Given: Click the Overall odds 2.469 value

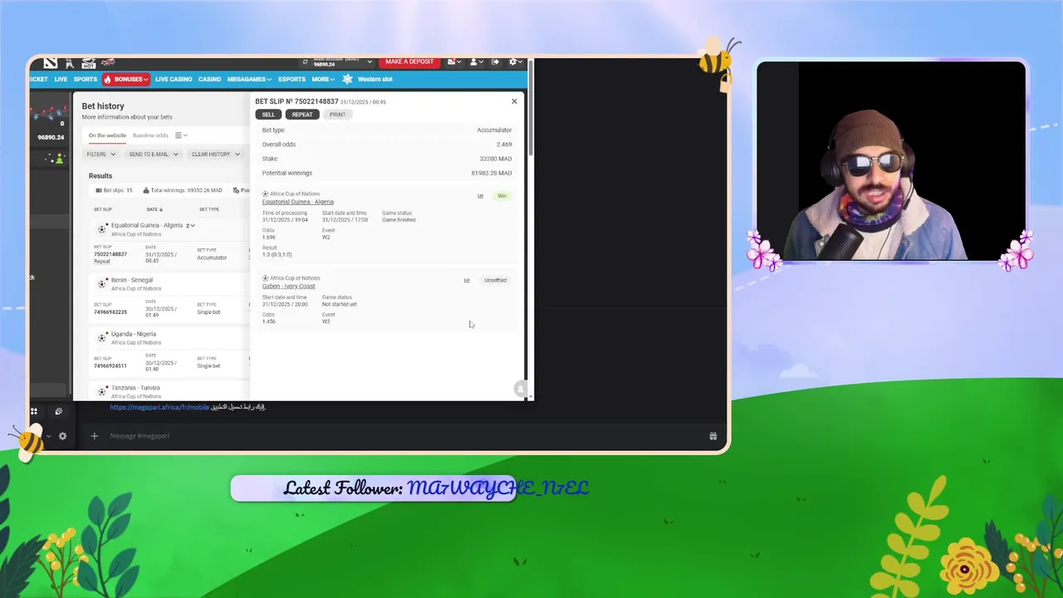Looking at the screenshot, I should point(504,145).
